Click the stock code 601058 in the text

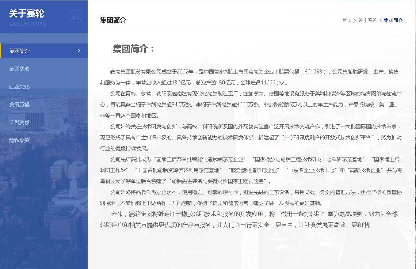click(x=314, y=72)
